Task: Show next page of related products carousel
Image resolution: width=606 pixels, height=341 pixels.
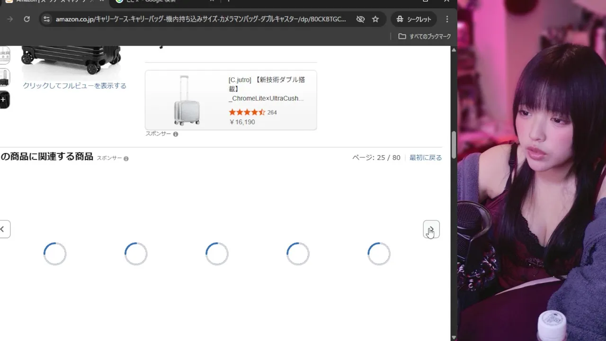Action: coord(431,229)
